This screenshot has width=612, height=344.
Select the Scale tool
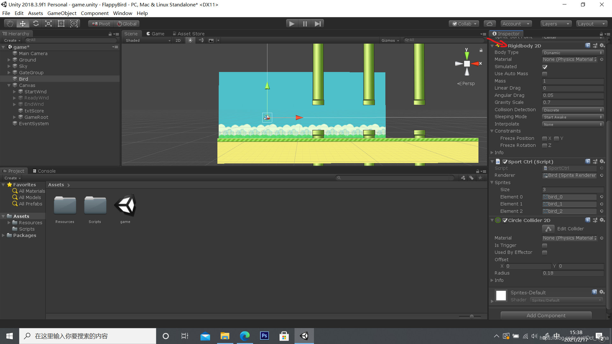[48, 24]
